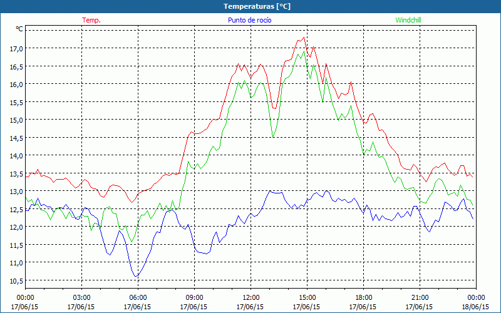This screenshot has width=501, height=313.
Task: Select the red "Temp." legend label
Action: point(91,20)
